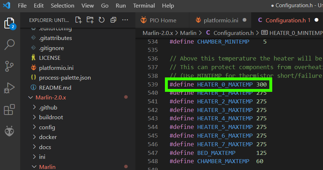Screen dimensions: 323x170
Task: Open the Selection menu
Action: point(63,6)
